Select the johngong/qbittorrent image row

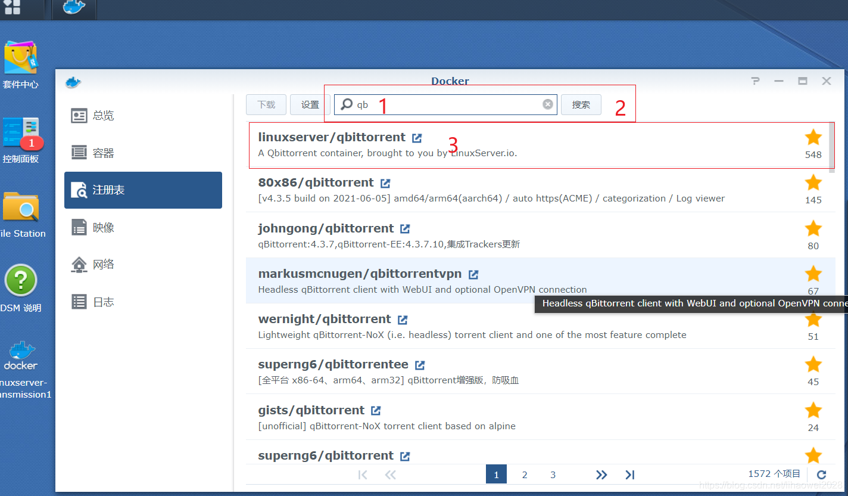(540, 235)
